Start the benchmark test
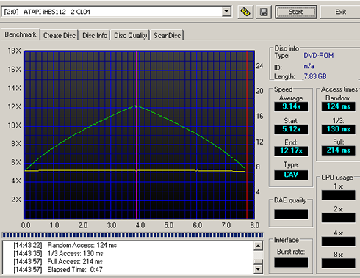The height and width of the screenshot is (278, 360). (x=296, y=12)
